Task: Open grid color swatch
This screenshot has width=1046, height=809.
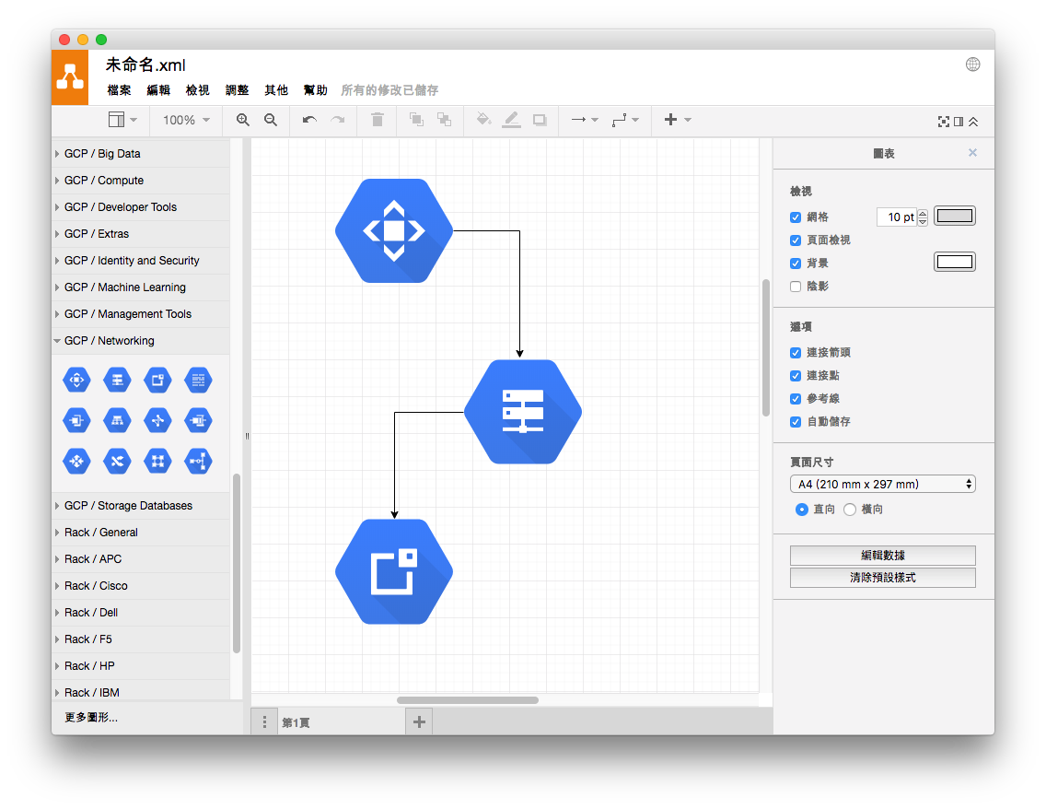Action: (955, 217)
